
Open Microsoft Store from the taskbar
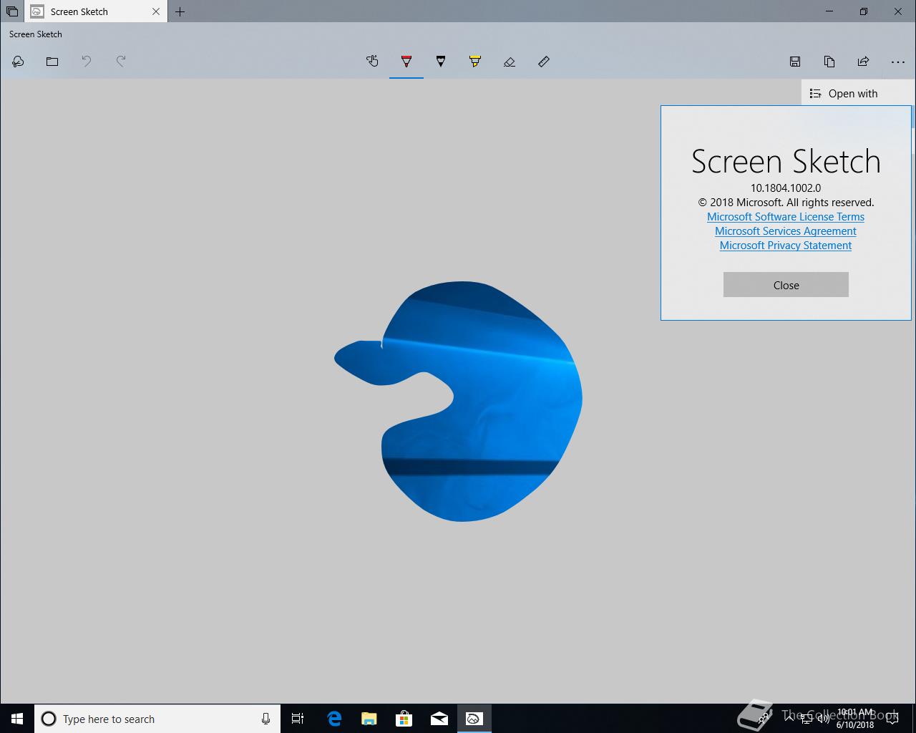tap(404, 719)
